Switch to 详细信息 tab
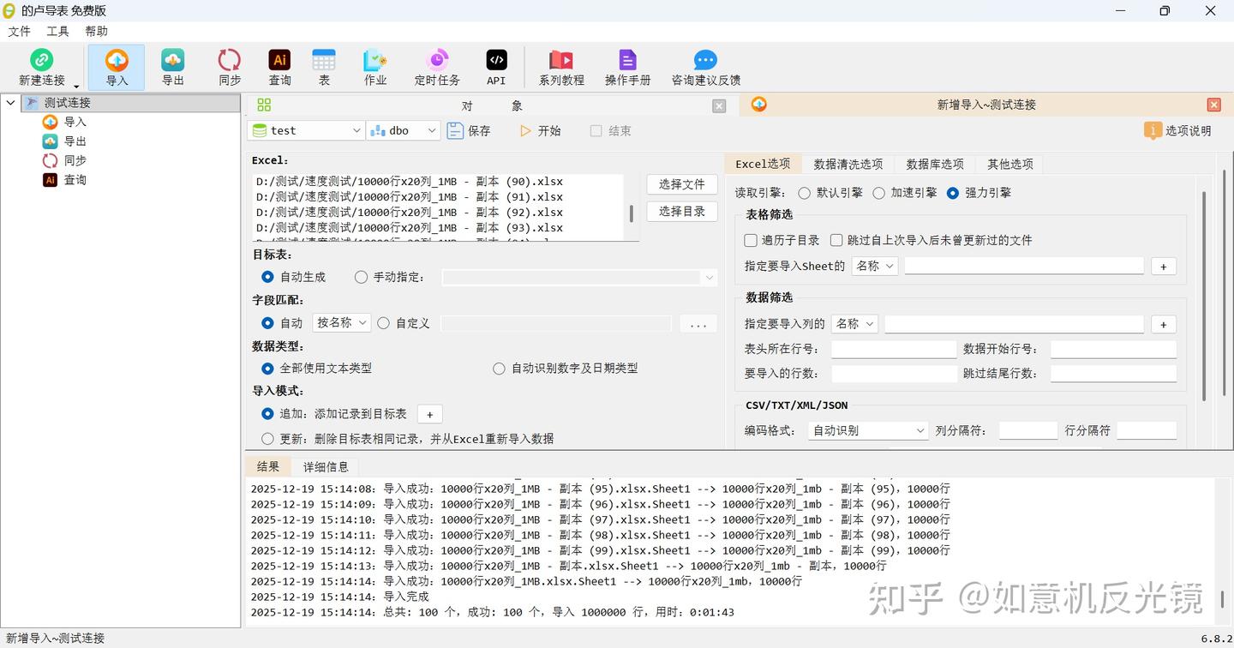The width and height of the screenshot is (1234, 648). pyautogui.click(x=326, y=467)
